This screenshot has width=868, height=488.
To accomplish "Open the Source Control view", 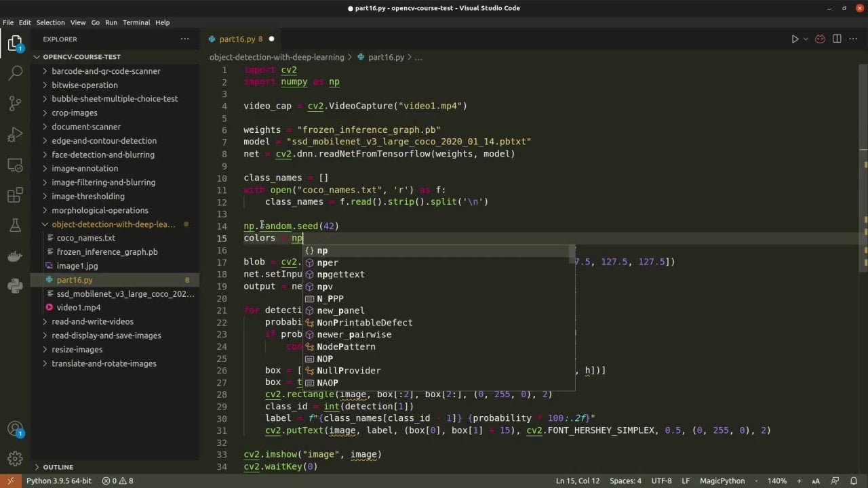I will coord(15,104).
